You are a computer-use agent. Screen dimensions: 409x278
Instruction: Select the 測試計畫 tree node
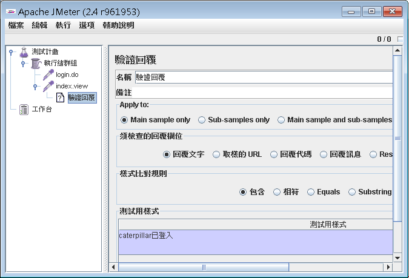45,51
